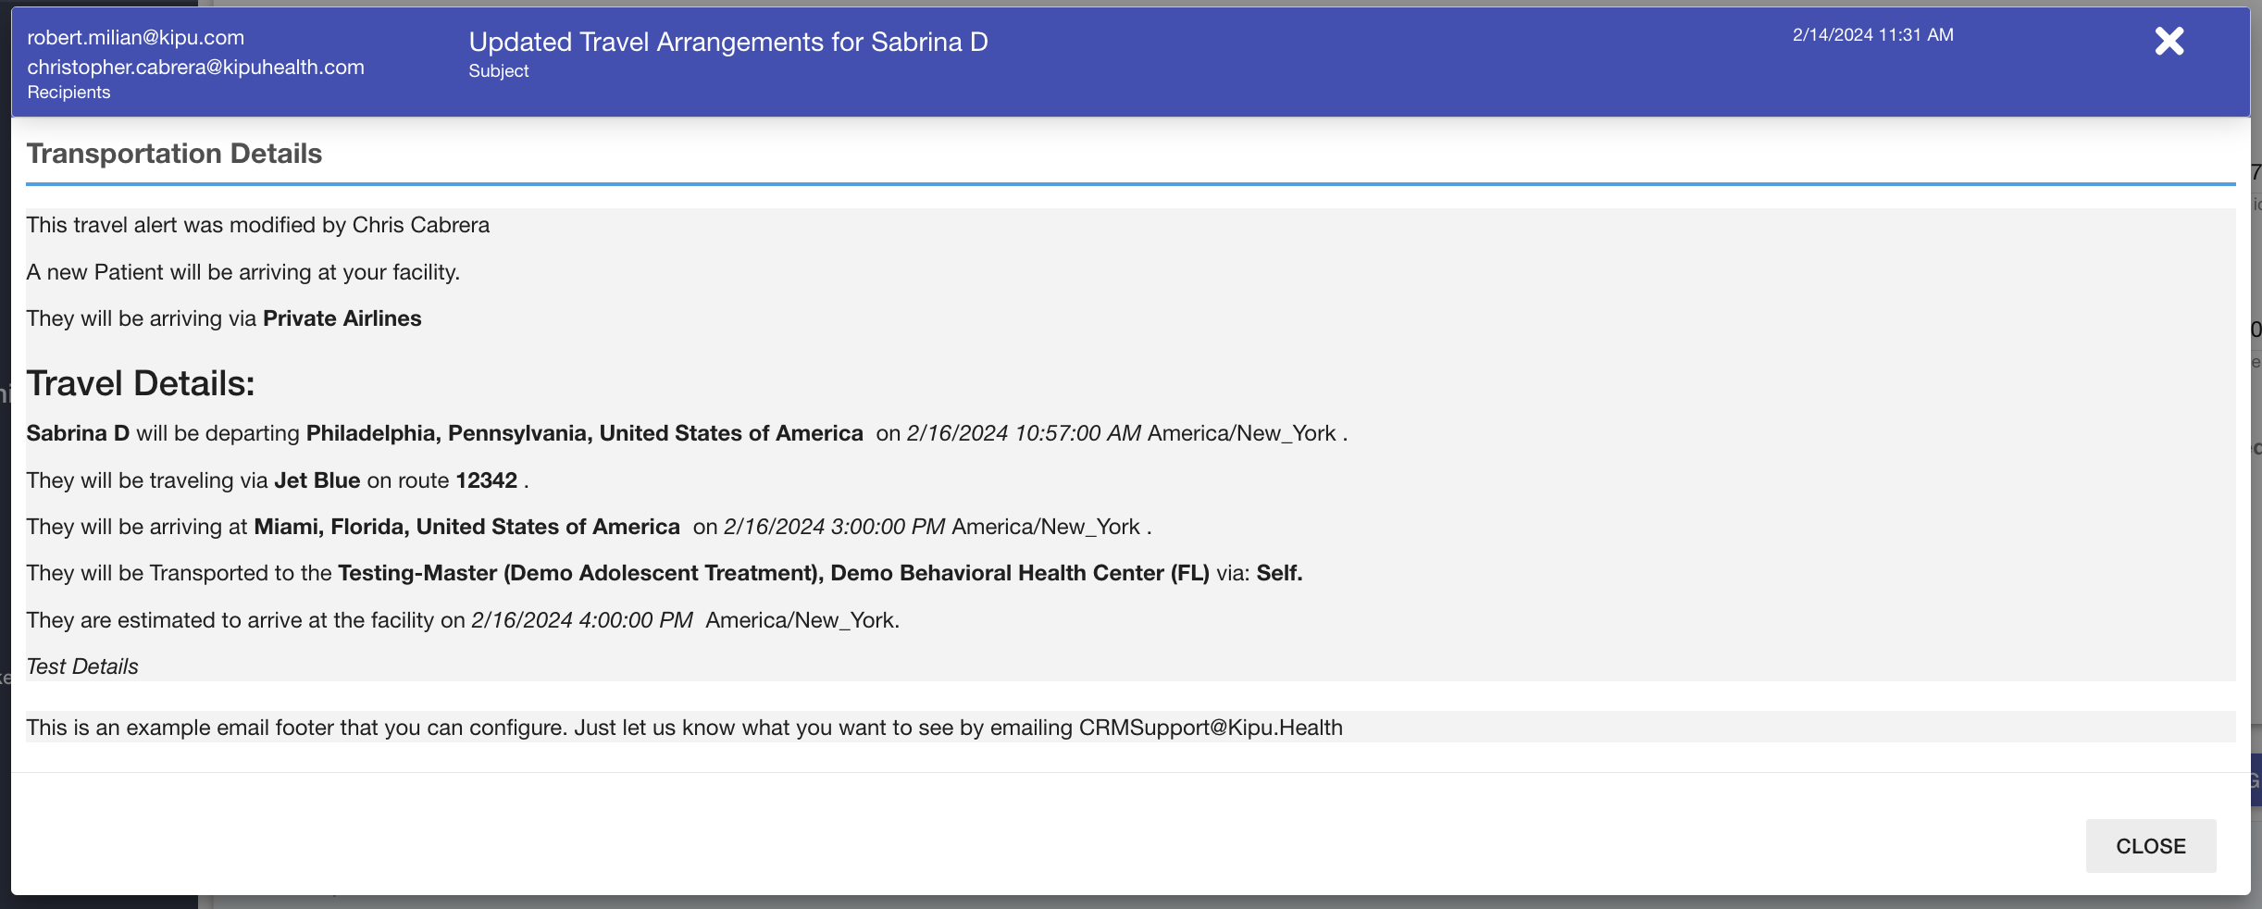
Task: Click the christopher.cabrera@kipuhealth.com recipient
Action: 195,68
